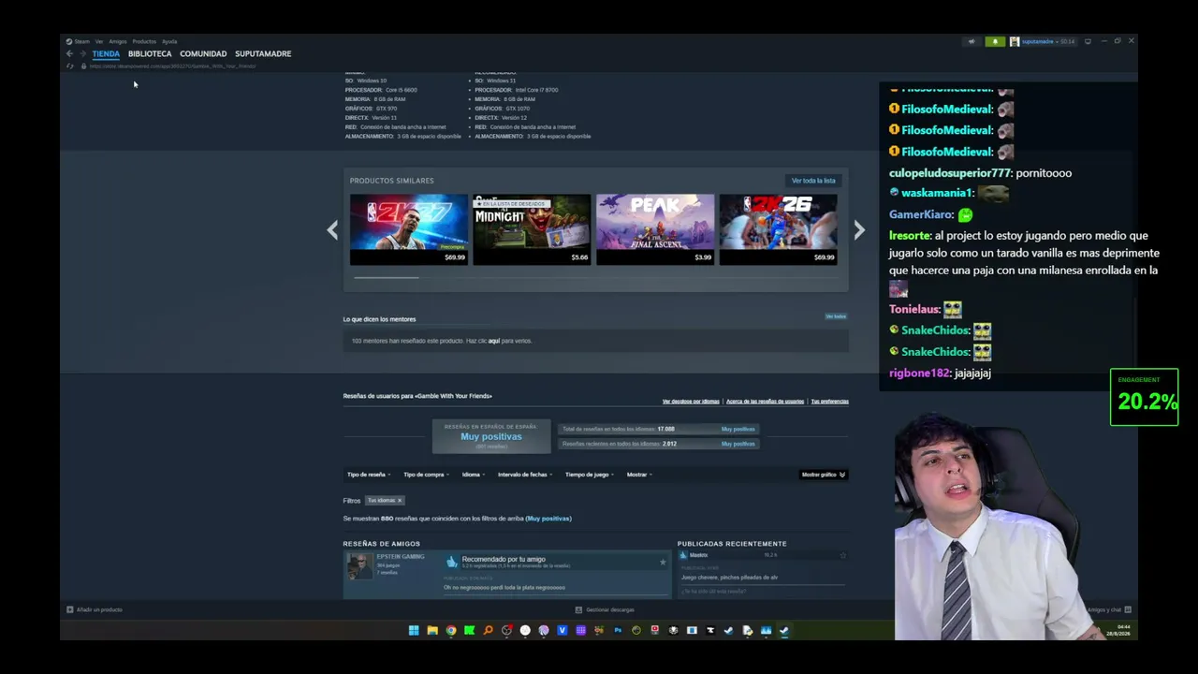Screen dimensions: 1198x674
Task: Open the 'Mostrar' review dropdown
Action: [x=639, y=475]
